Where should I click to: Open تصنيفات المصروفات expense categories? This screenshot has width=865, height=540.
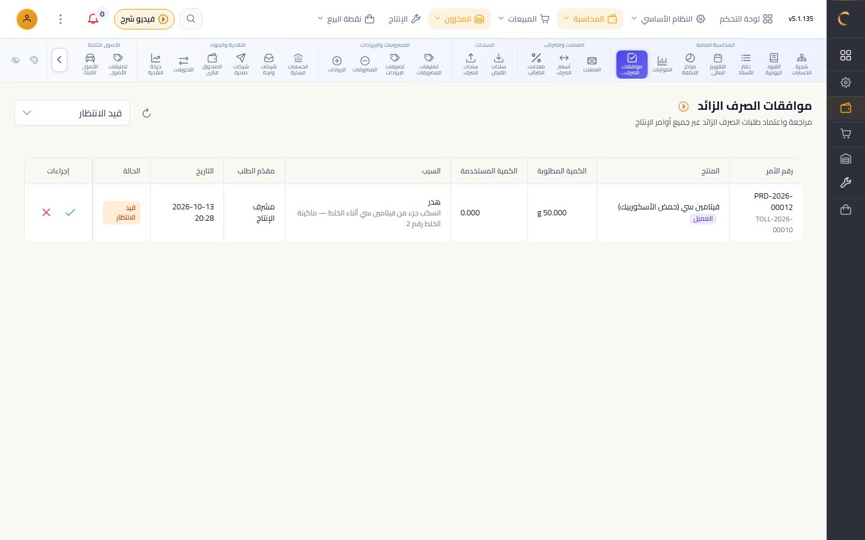429,64
